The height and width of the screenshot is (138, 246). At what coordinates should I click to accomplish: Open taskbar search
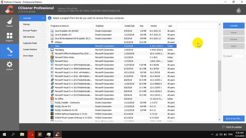coord(13,135)
